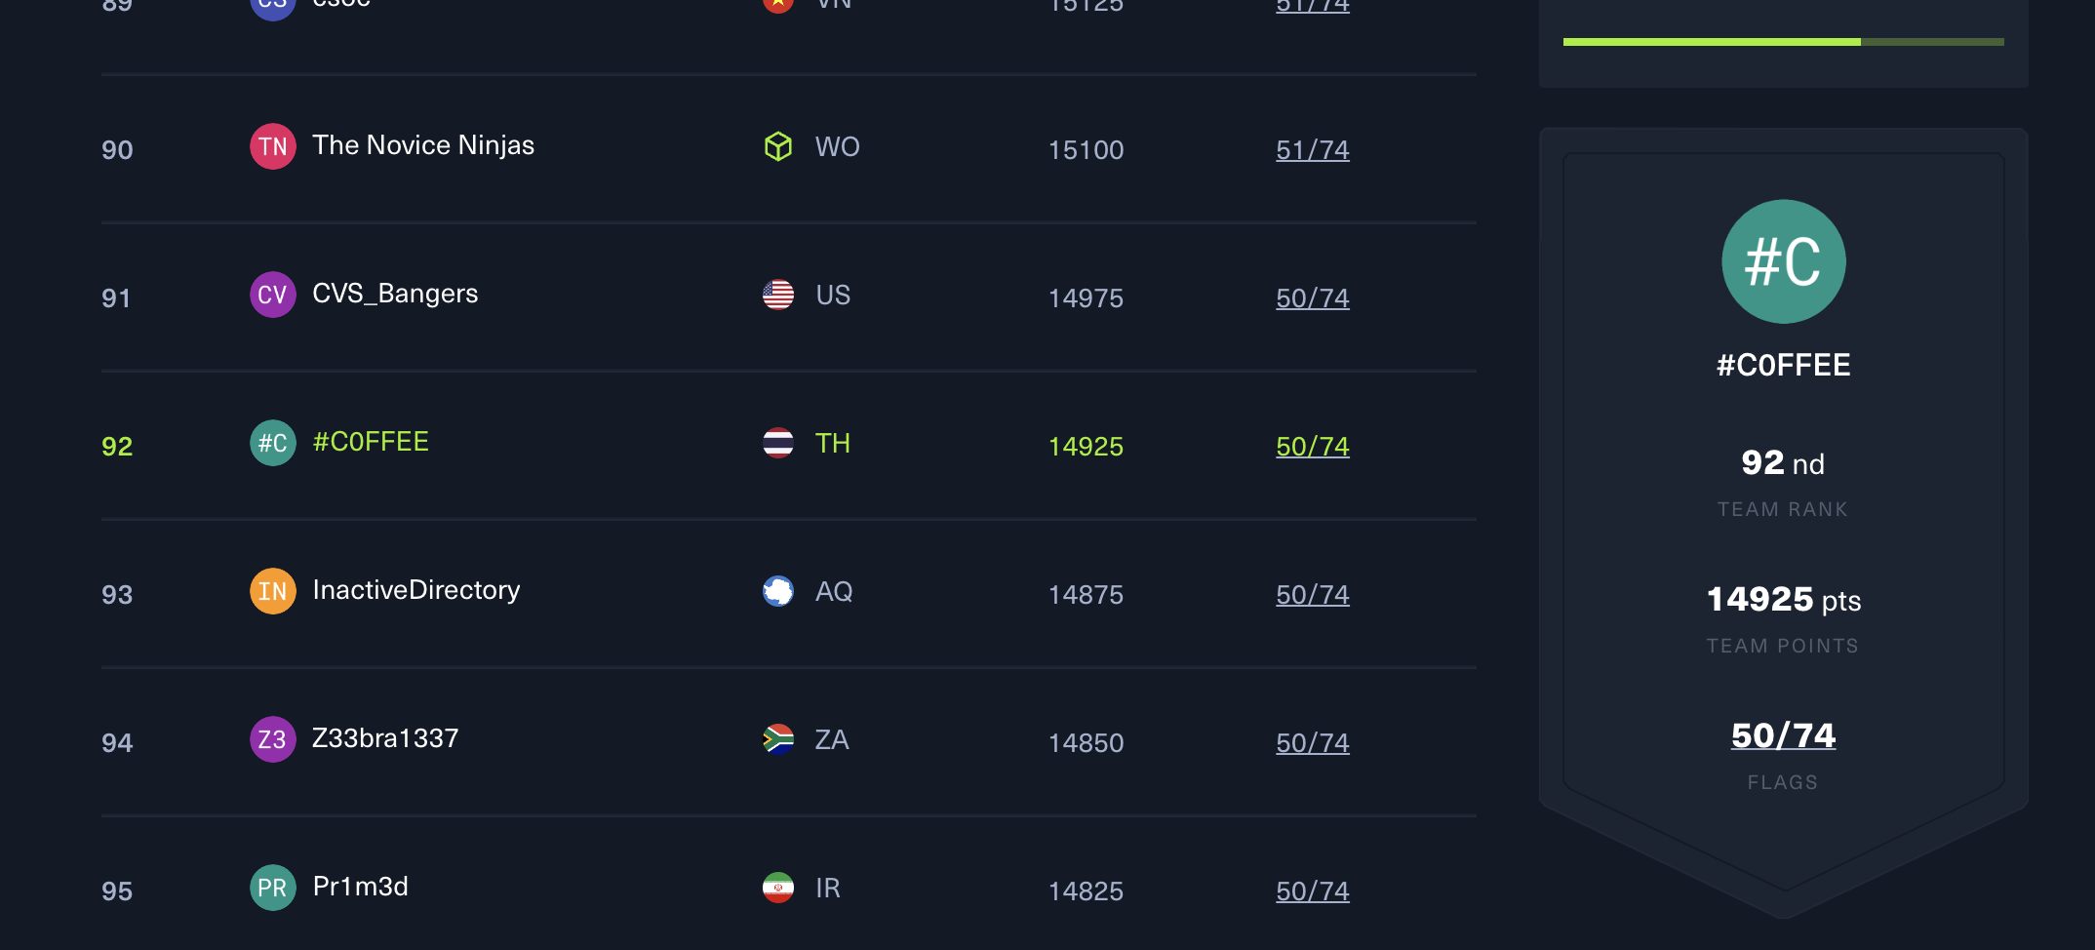Click the 50/74 FLAGS link on the team card
The width and height of the screenshot is (2095, 950).
(1782, 735)
